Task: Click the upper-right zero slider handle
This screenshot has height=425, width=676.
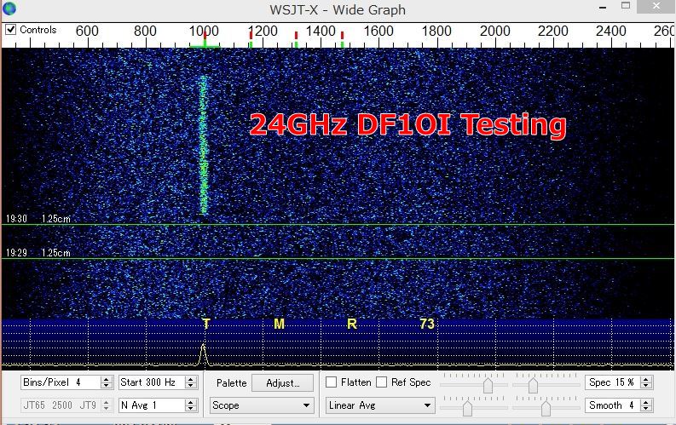Action: [x=533, y=384]
